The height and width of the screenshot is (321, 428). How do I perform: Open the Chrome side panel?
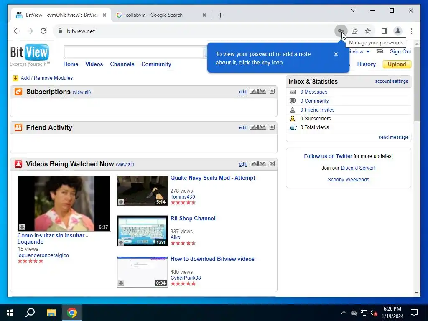click(x=385, y=31)
